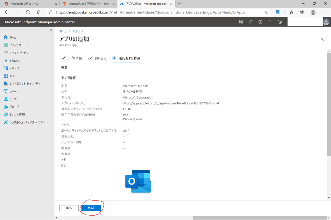The image size is (331, 220).
Task: Open the portal settings gear icon
Action: [260, 22]
